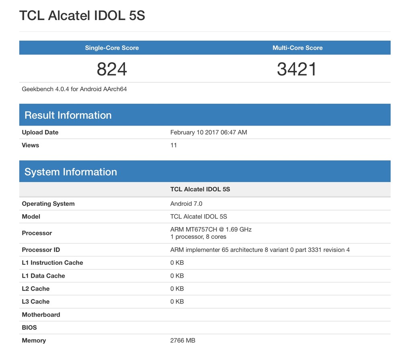Click the L1 Data Cache label
This screenshot has width=402, height=352.
coord(43,276)
